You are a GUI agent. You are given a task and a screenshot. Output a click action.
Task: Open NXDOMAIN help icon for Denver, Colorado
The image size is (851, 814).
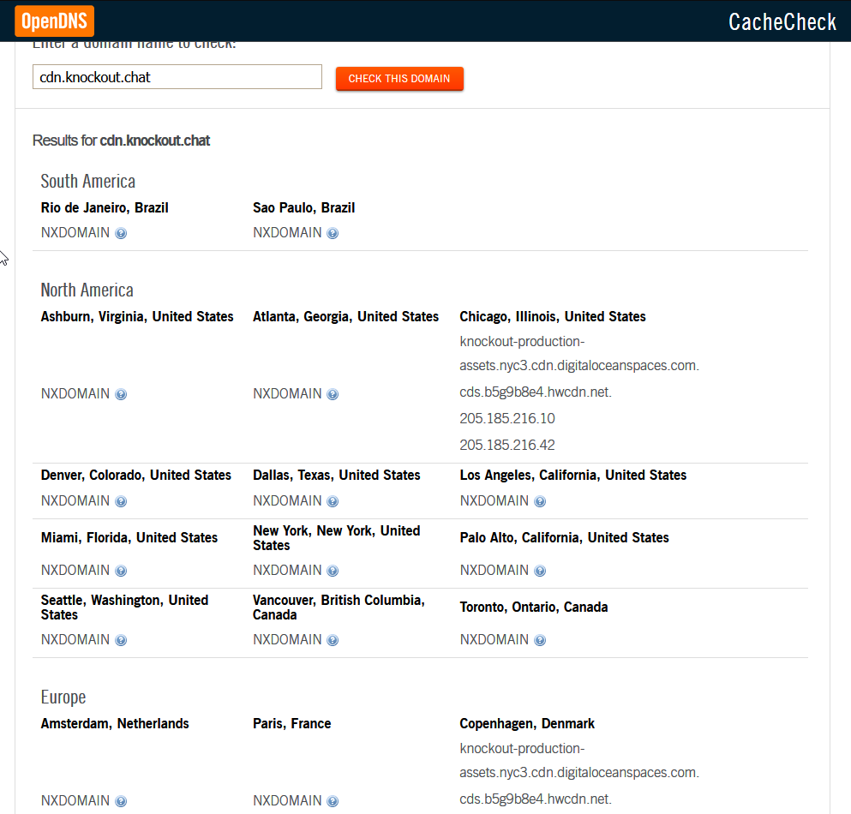tap(121, 501)
